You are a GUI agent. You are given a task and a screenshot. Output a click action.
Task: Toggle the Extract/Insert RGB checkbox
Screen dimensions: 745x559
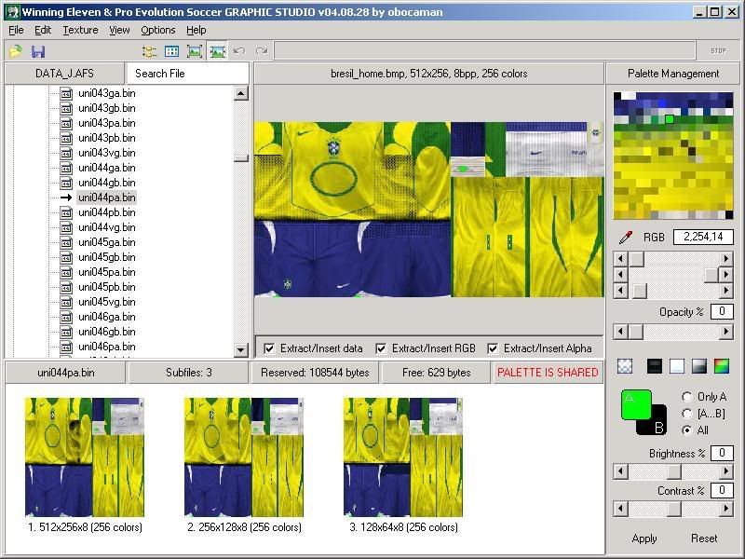381,348
